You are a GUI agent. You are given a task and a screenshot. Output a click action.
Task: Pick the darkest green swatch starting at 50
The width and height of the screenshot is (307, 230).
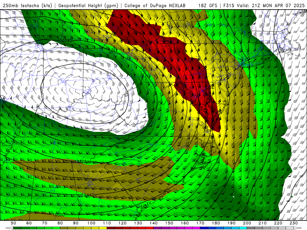pyautogui.click(x=17, y=228)
